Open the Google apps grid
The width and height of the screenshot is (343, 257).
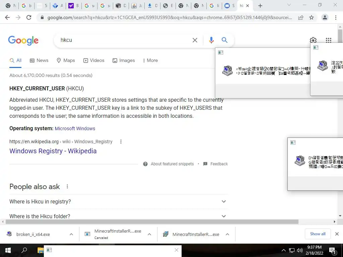tap(328, 40)
